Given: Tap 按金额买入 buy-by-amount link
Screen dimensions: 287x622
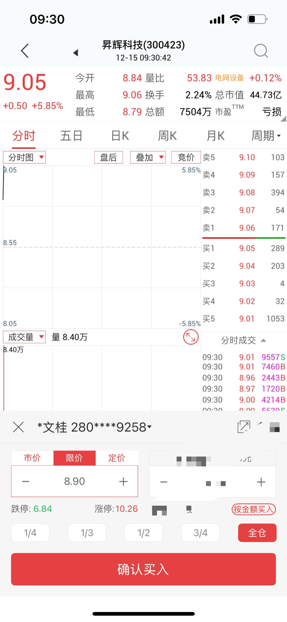Looking at the screenshot, I should click(254, 509).
